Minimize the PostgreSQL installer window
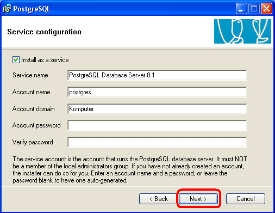275x213 pixels. 241,9
